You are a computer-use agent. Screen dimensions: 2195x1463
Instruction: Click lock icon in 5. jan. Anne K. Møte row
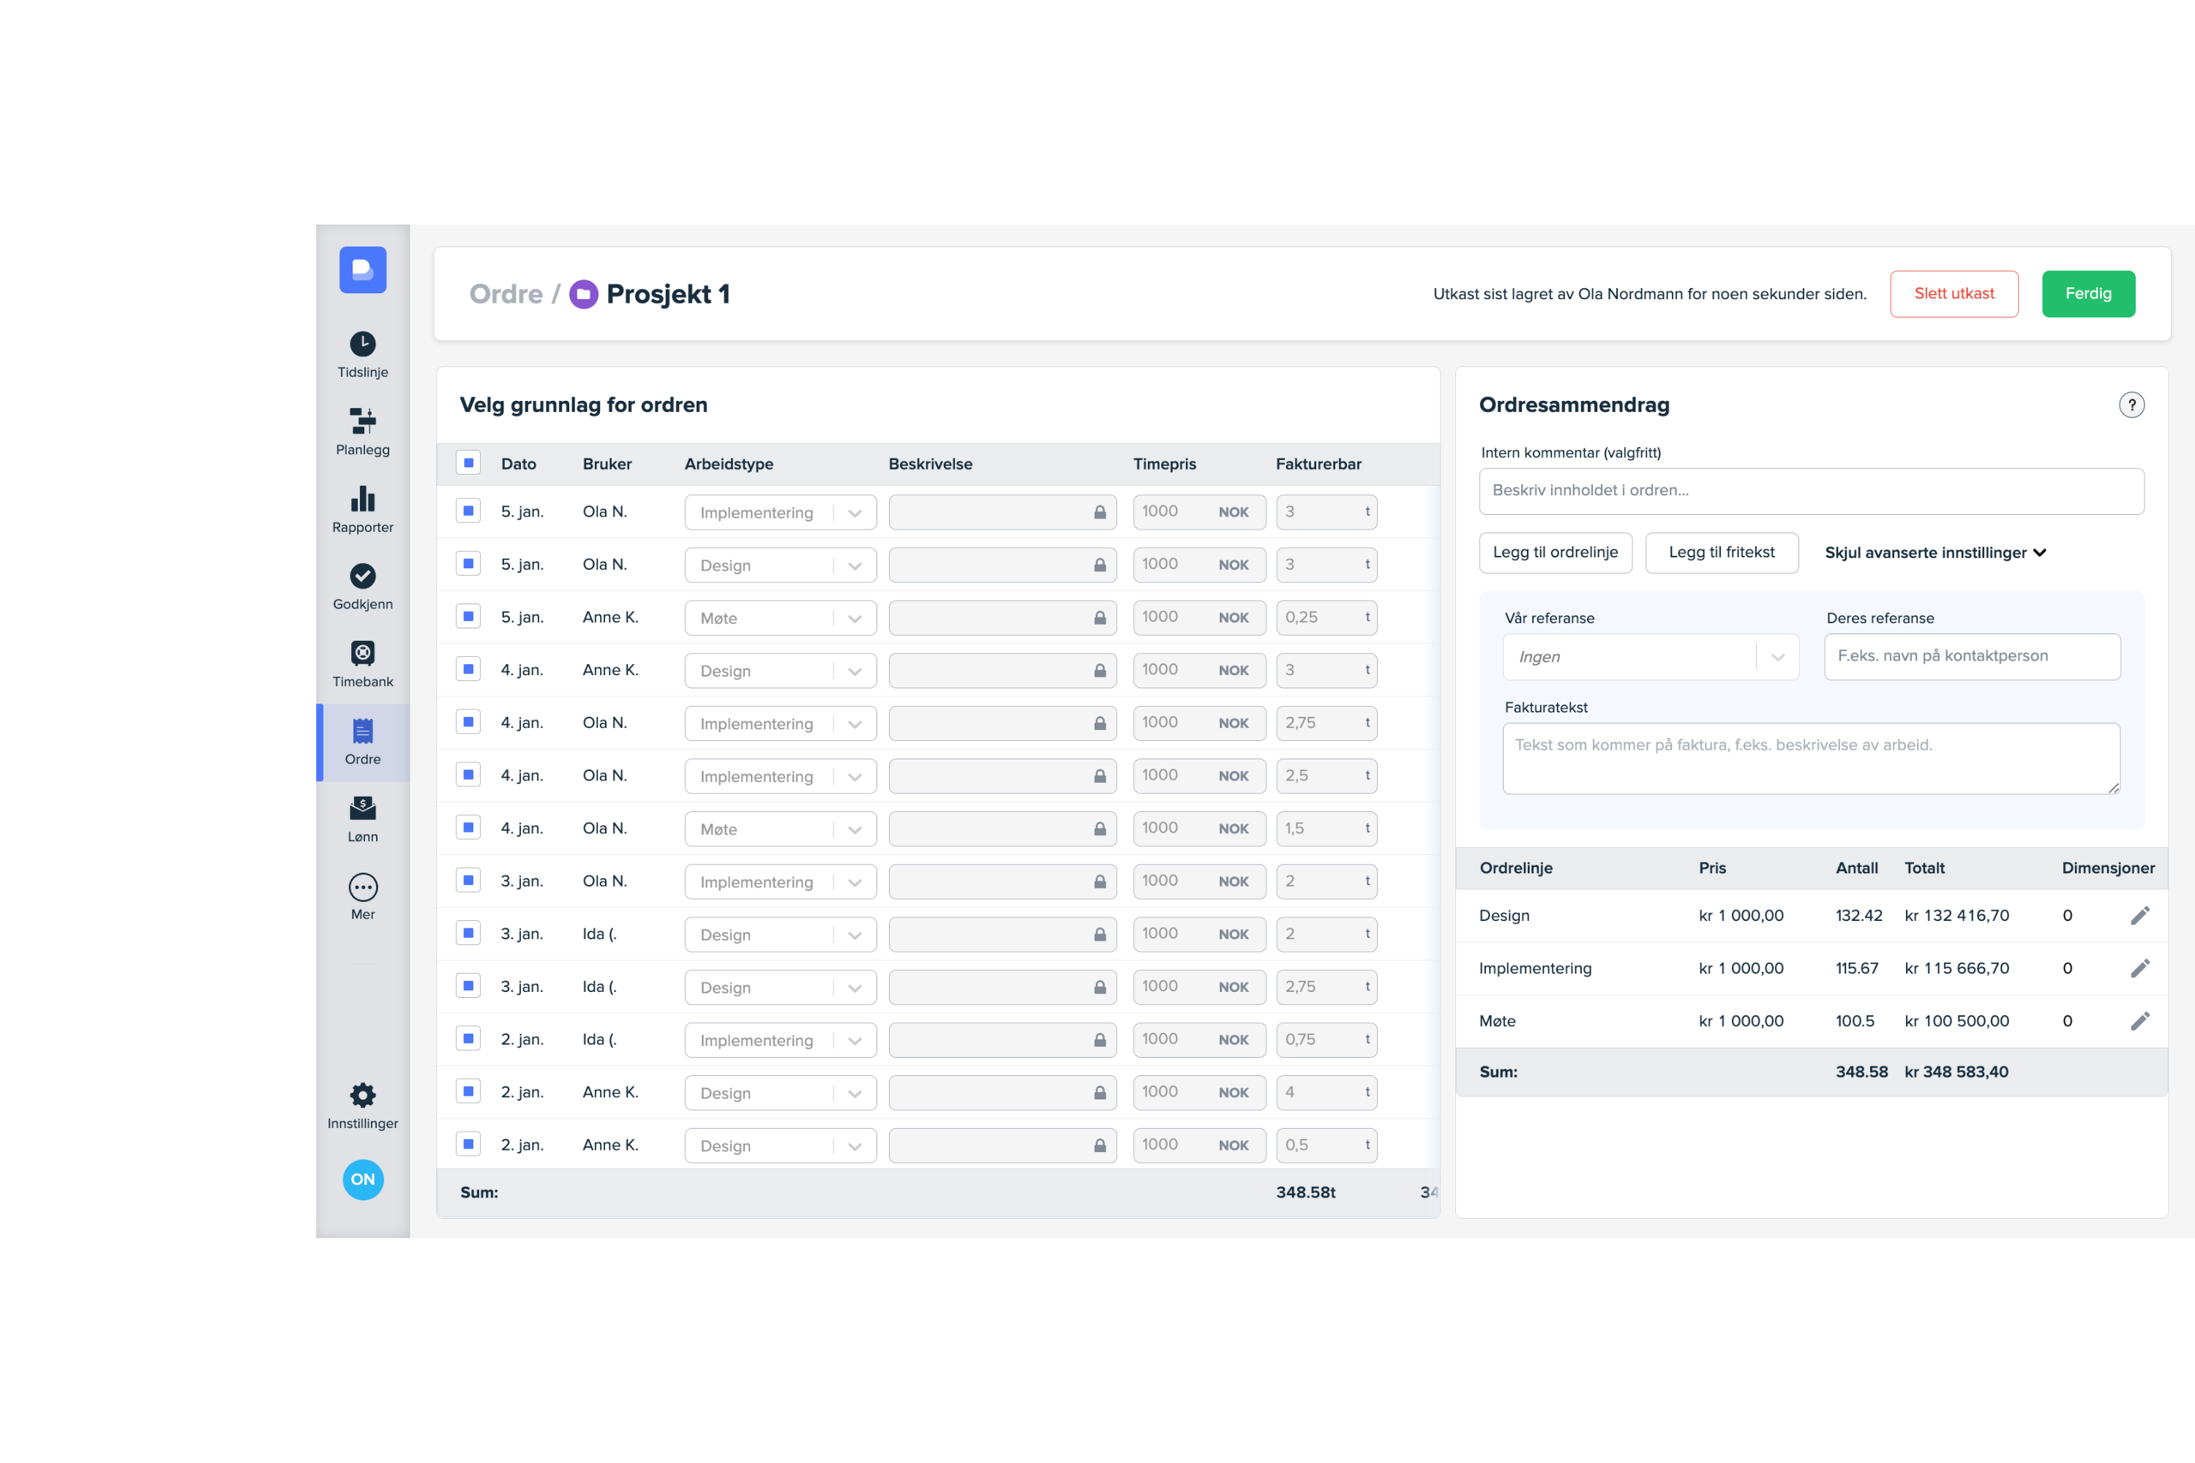click(1100, 617)
